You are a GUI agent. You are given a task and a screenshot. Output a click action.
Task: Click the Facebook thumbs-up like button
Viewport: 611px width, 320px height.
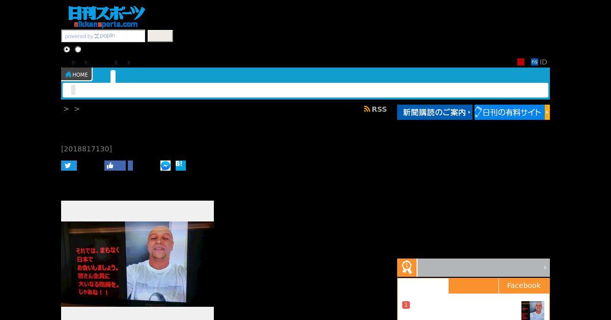(115, 166)
